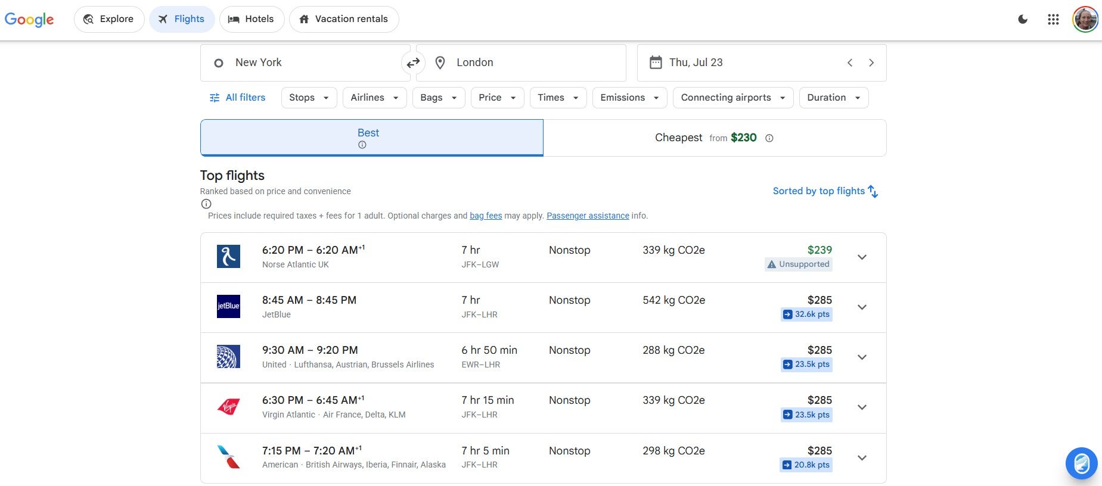
Task: Open the Passenger assistance link
Action: tap(588, 216)
